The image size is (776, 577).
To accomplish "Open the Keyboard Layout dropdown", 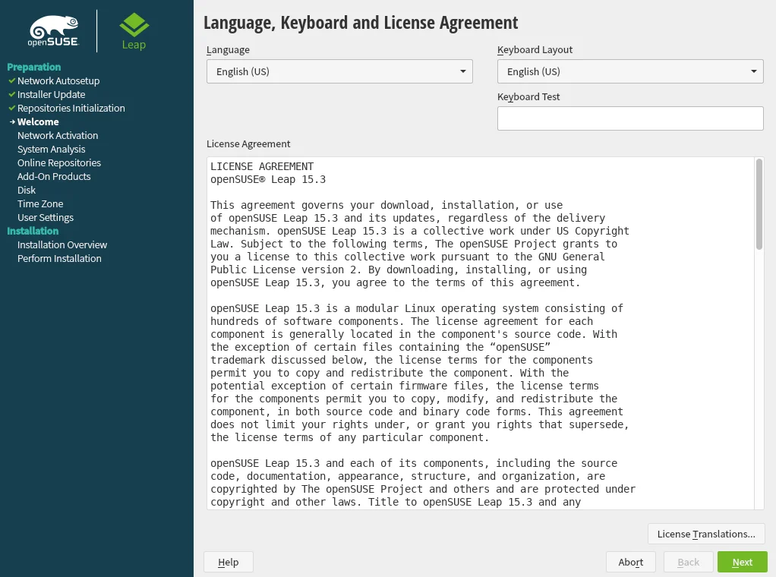I will [x=630, y=71].
